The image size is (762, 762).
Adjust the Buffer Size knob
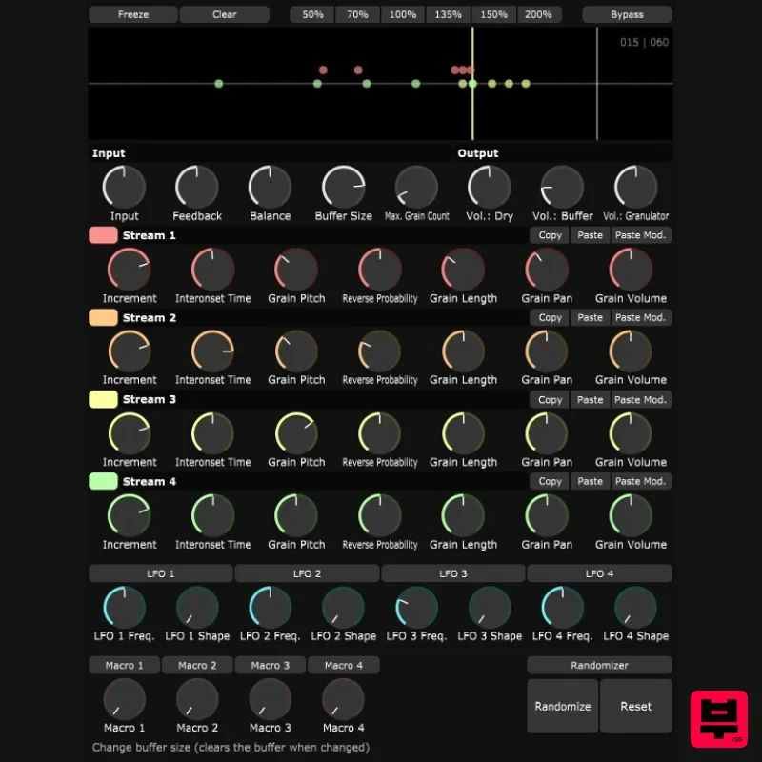pos(343,189)
